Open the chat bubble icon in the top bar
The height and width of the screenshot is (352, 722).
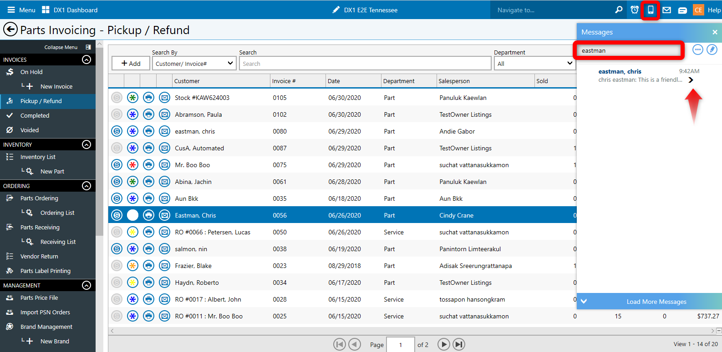click(x=682, y=10)
